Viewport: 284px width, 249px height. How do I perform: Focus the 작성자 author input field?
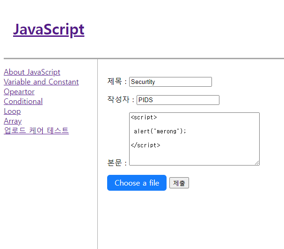(178, 100)
